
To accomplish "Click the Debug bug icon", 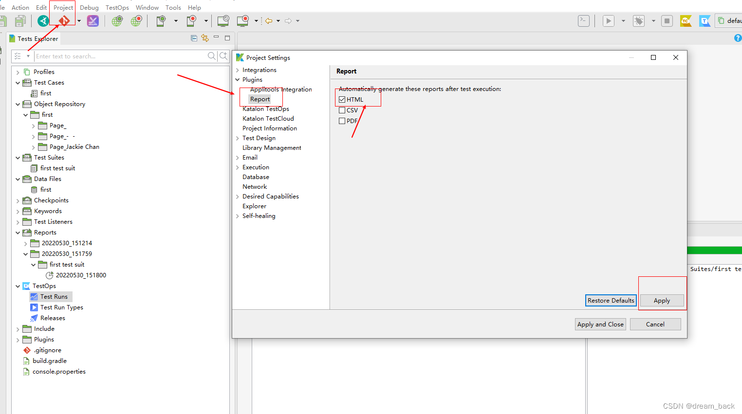I will pyautogui.click(x=639, y=21).
